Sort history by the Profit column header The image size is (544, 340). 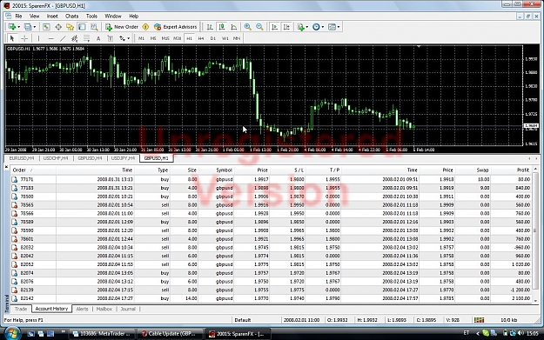(512, 170)
